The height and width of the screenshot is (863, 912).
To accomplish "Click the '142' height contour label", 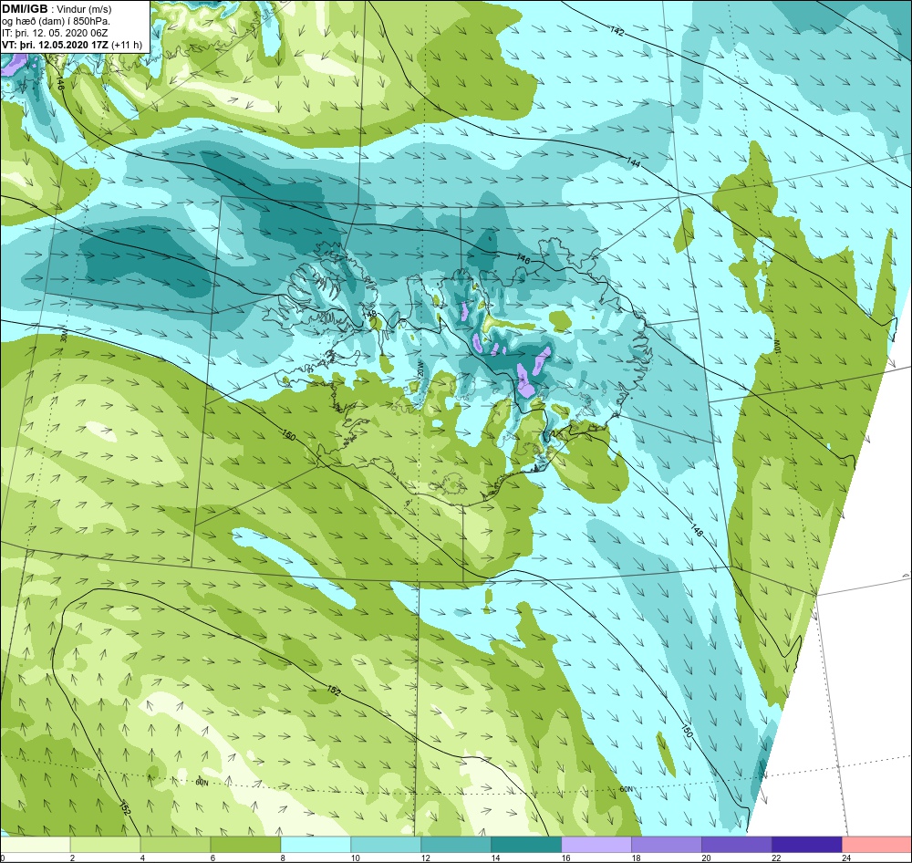I will (x=617, y=31).
